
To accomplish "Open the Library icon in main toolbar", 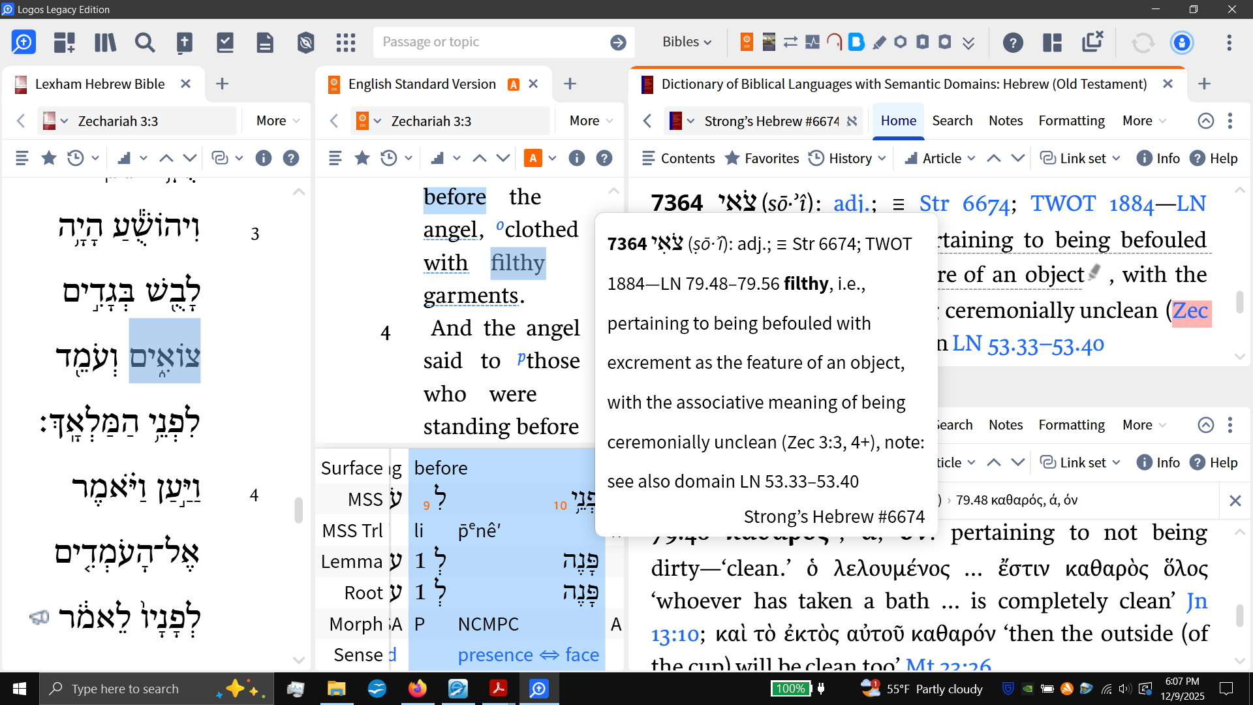I will pos(104,43).
